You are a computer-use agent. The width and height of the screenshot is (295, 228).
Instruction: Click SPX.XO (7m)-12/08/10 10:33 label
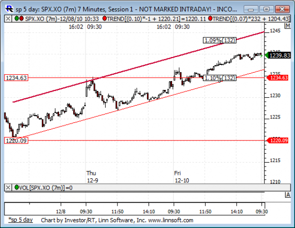[62, 19]
